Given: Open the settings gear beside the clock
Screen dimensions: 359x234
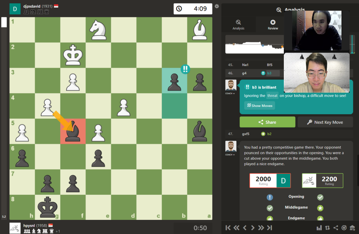Looking at the screenshot, I should click(x=216, y=6).
